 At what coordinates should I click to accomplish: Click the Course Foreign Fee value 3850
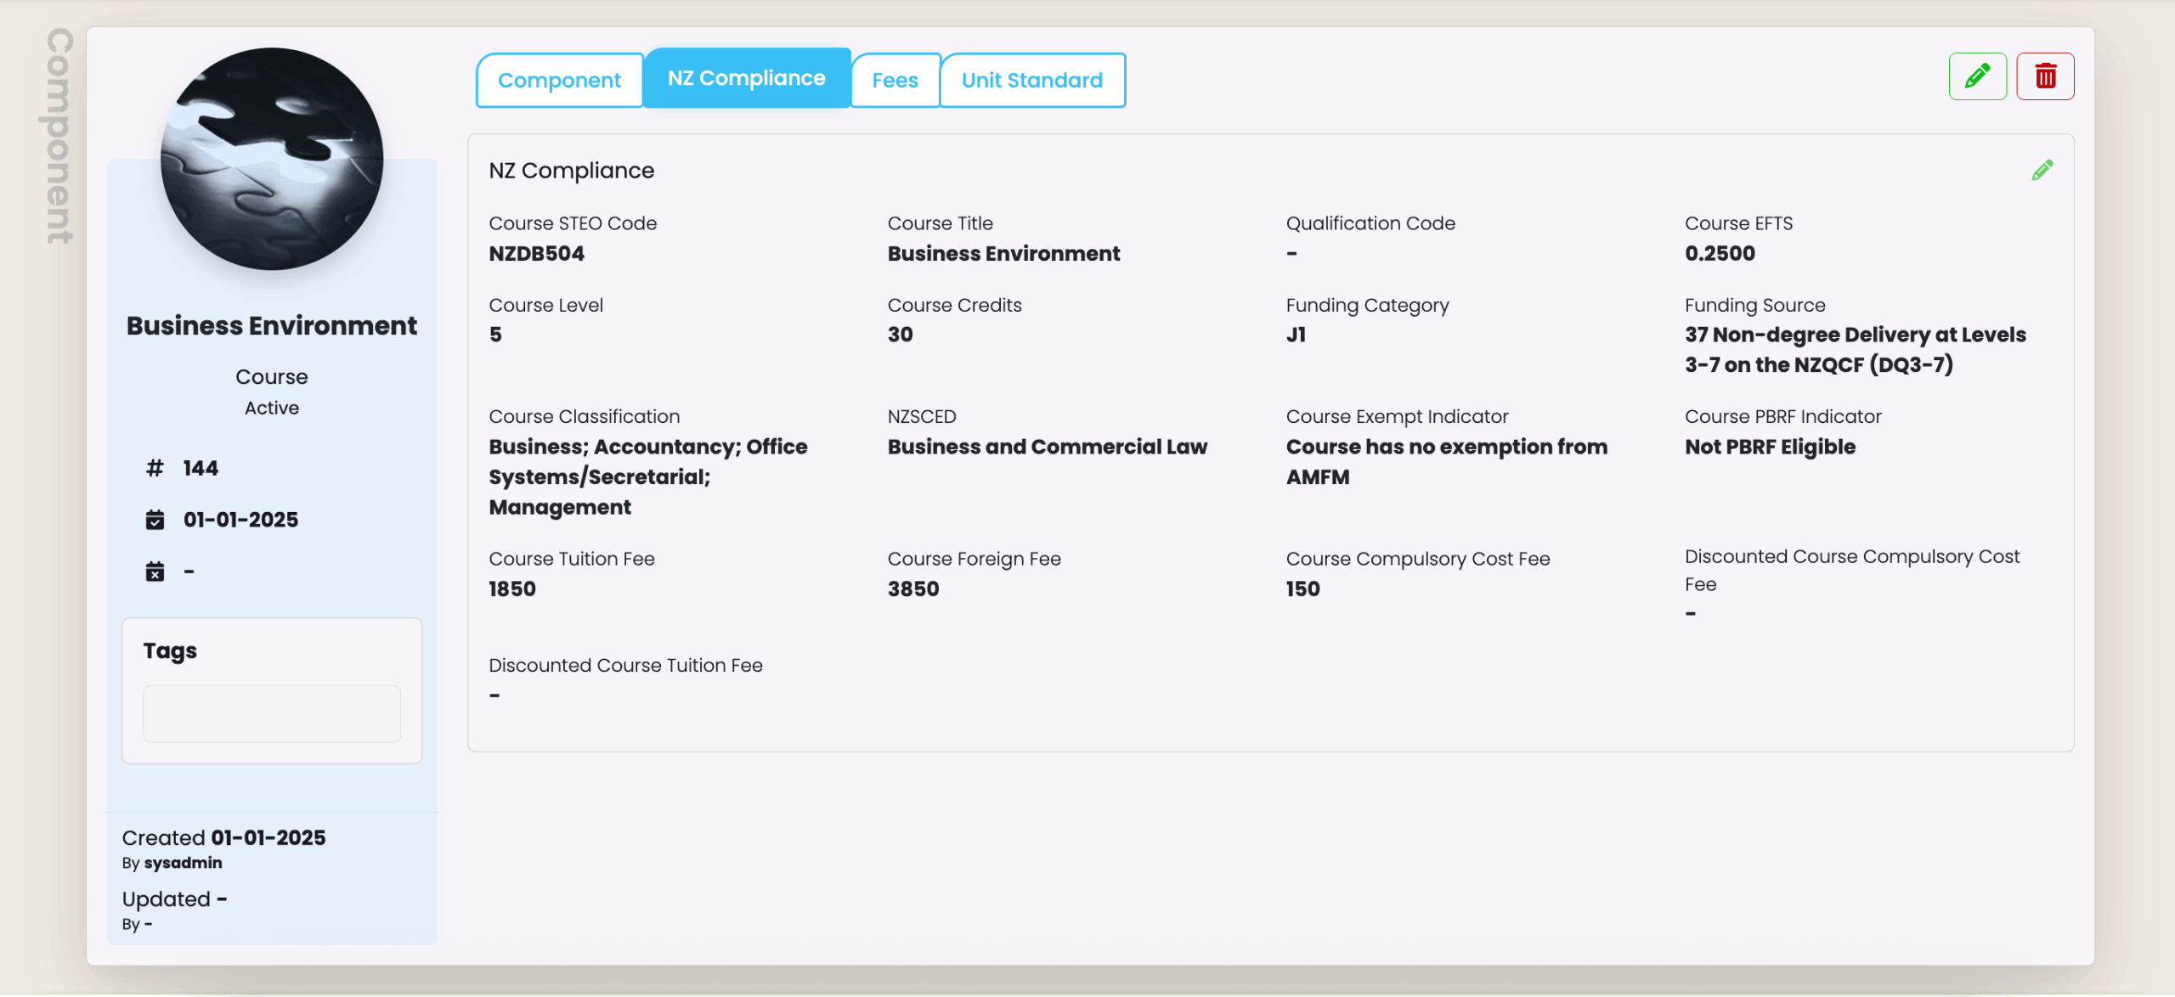[x=913, y=589]
